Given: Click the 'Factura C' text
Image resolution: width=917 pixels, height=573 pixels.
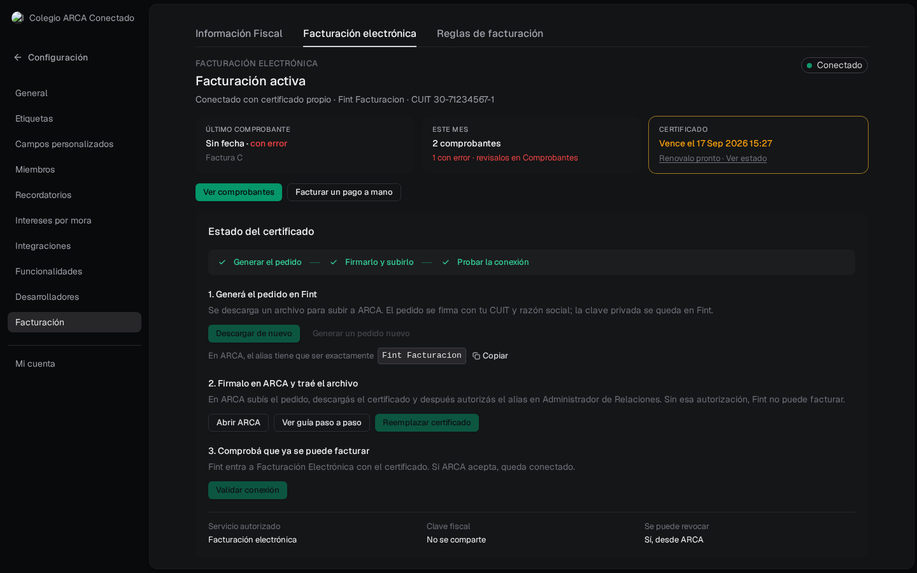Looking at the screenshot, I should [x=224, y=158].
